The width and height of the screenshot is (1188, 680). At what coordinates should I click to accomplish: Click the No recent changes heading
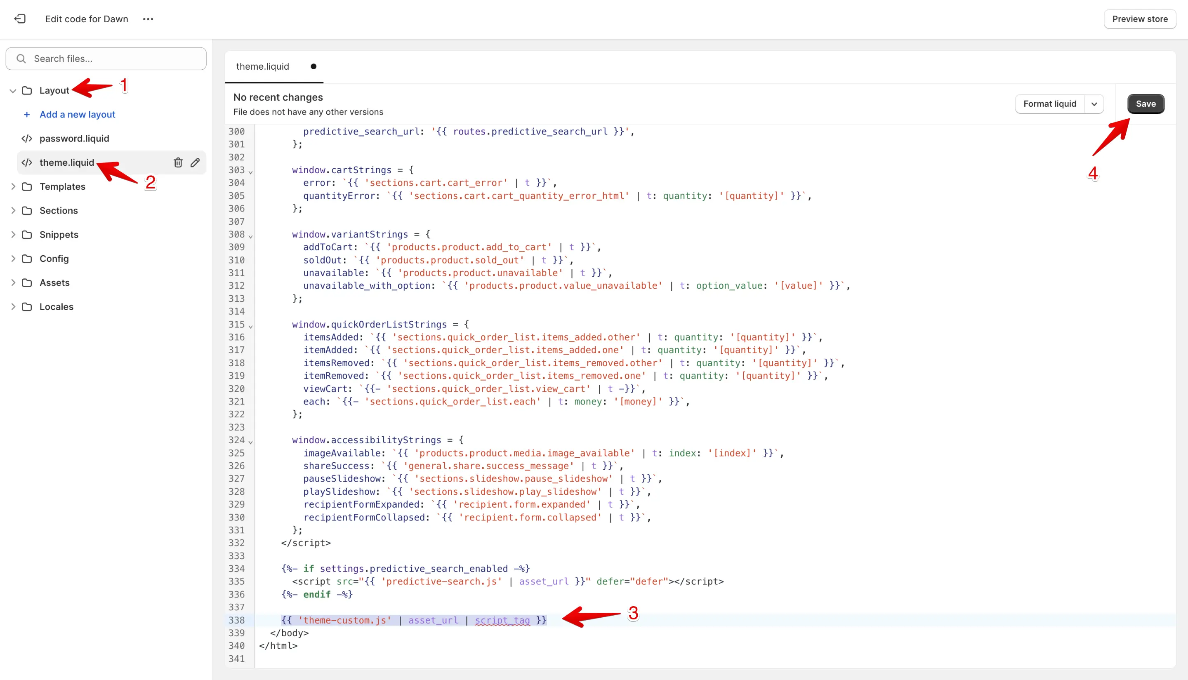pyautogui.click(x=278, y=97)
